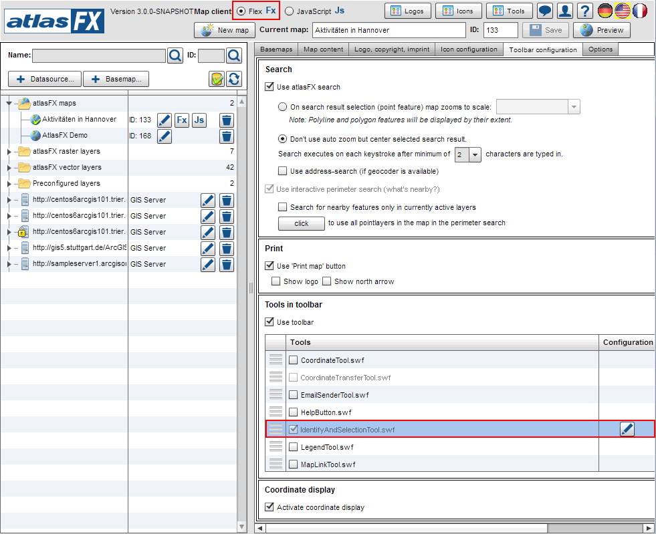656x534 pixels.
Task: Edit sampleserver1.arcgis GIS Server entry
Action: [208, 265]
